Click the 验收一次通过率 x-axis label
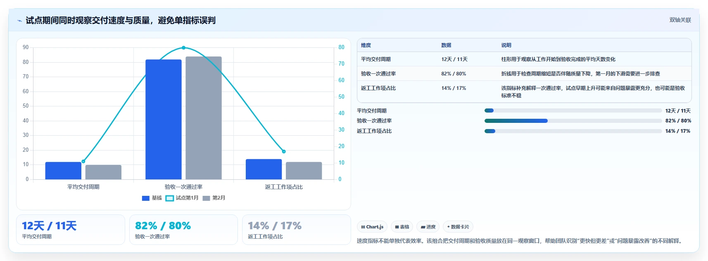This screenshot has width=708, height=261. [x=183, y=187]
